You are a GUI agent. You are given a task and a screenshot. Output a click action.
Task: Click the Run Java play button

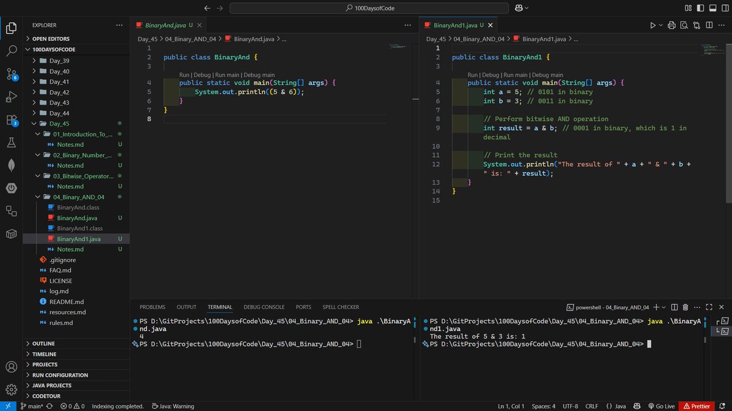pyautogui.click(x=653, y=25)
